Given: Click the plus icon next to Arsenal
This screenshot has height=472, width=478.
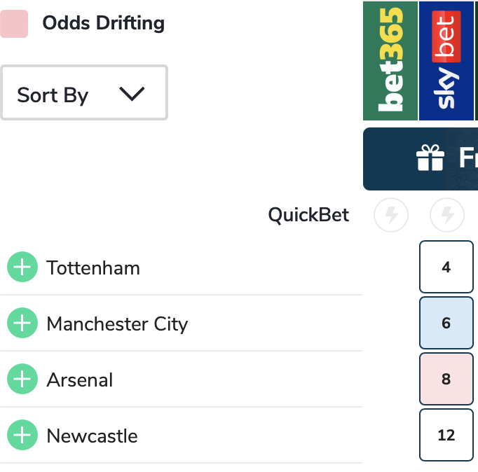Looking at the screenshot, I should (22, 380).
